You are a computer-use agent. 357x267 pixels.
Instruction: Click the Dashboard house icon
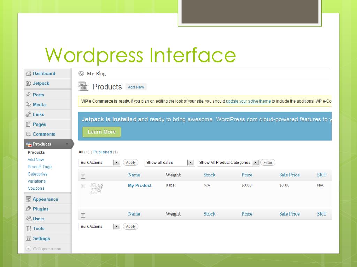coord(29,73)
